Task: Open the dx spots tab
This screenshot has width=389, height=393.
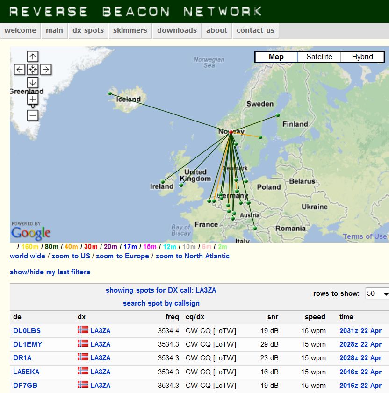Action: pyautogui.click(x=88, y=30)
